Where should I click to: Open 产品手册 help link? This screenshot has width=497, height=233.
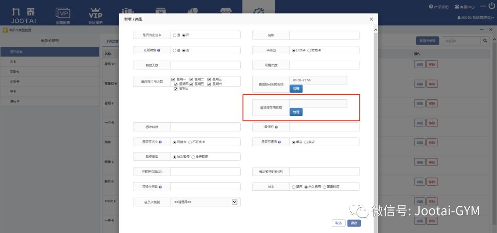(x=439, y=6)
